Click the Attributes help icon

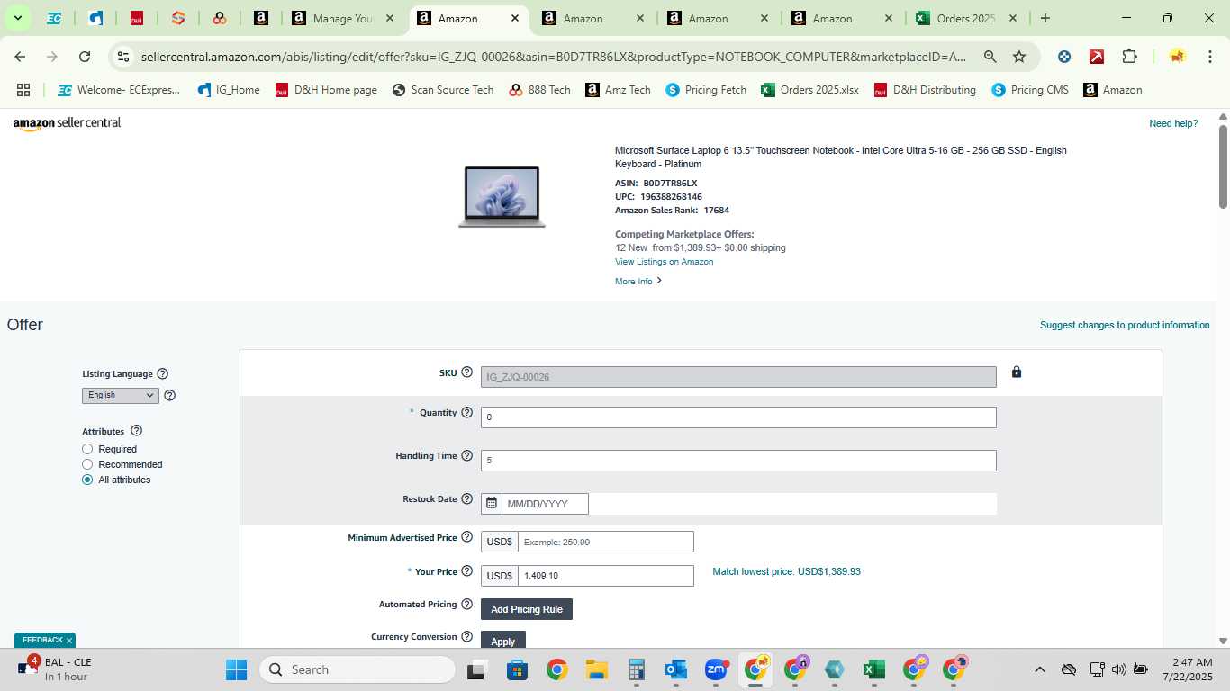pos(137,432)
